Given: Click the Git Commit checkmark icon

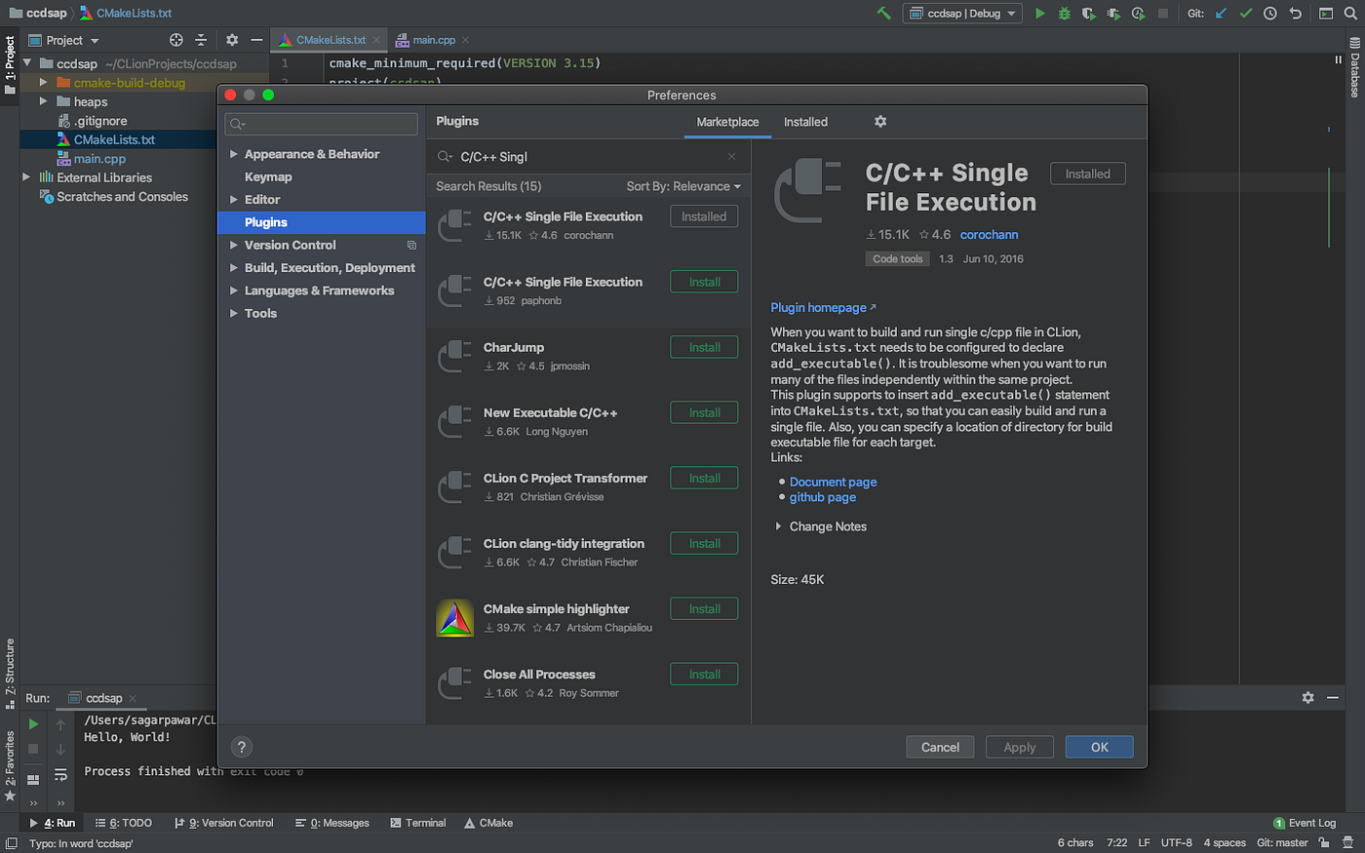Looking at the screenshot, I should pos(1246,14).
